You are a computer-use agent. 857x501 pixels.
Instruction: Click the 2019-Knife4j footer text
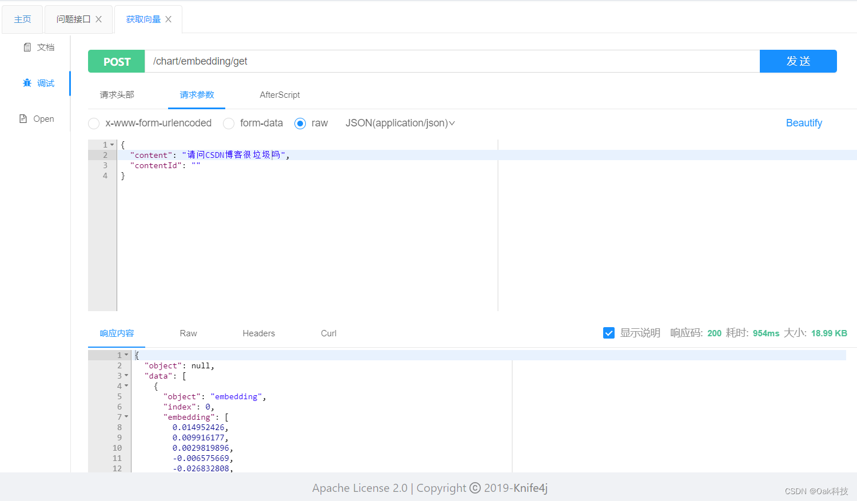[516, 488]
